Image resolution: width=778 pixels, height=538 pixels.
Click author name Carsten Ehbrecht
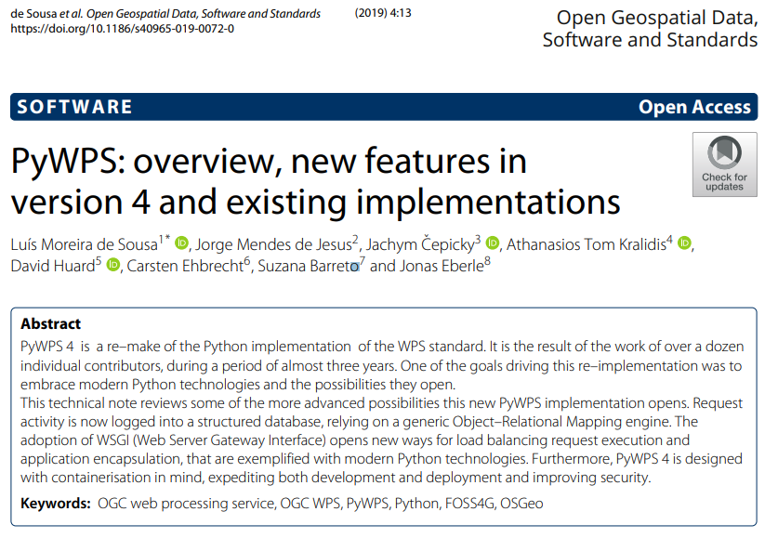185,266
